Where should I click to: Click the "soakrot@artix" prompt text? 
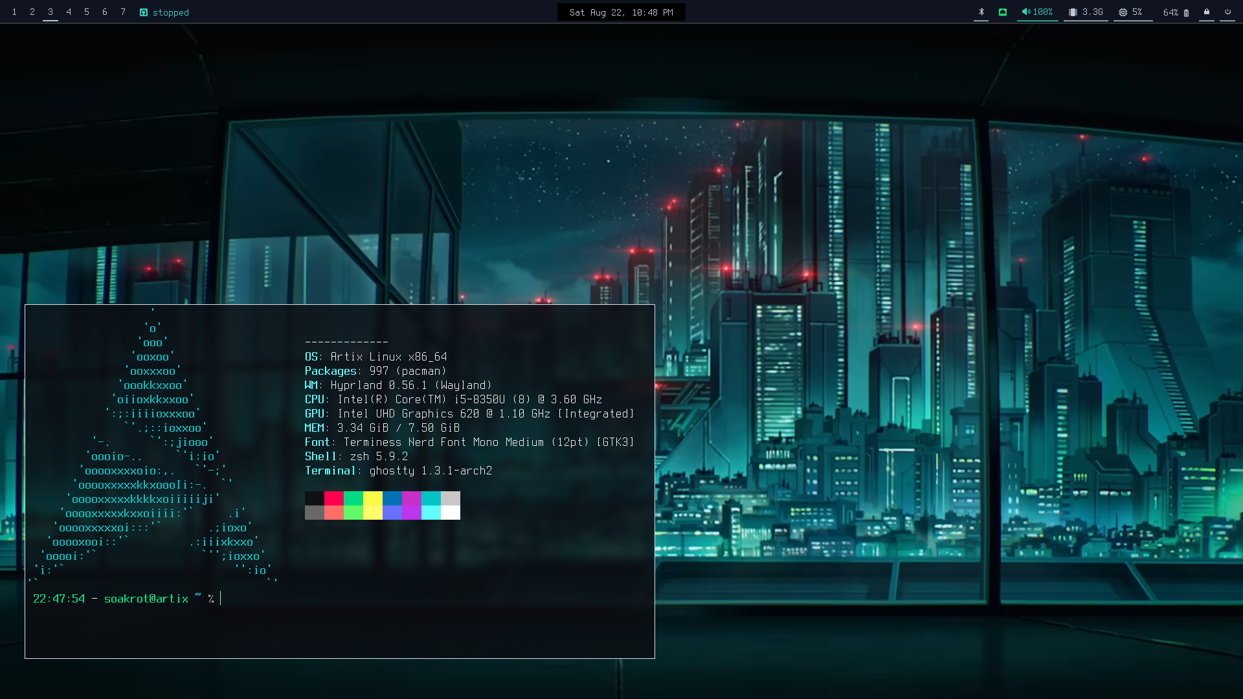tap(146, 599)
